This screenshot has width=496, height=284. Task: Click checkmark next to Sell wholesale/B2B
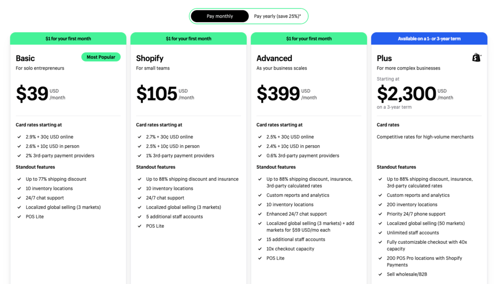[380, 274]
